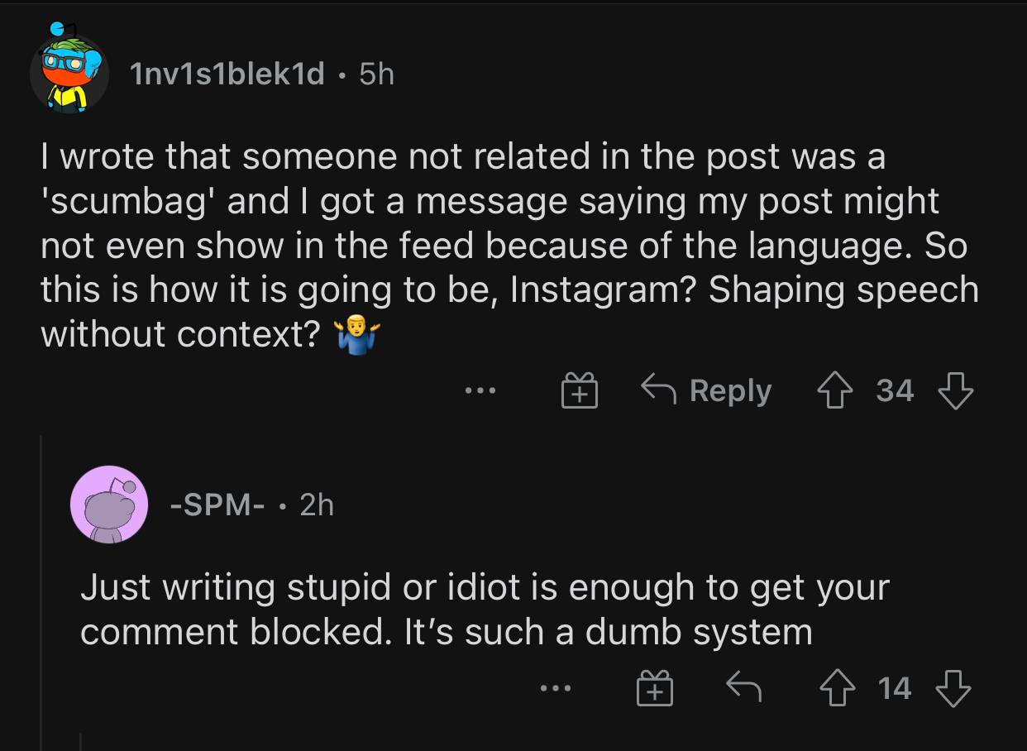Select the 14 vote score
Screen dimensions: 1027x751
(895, 687)
